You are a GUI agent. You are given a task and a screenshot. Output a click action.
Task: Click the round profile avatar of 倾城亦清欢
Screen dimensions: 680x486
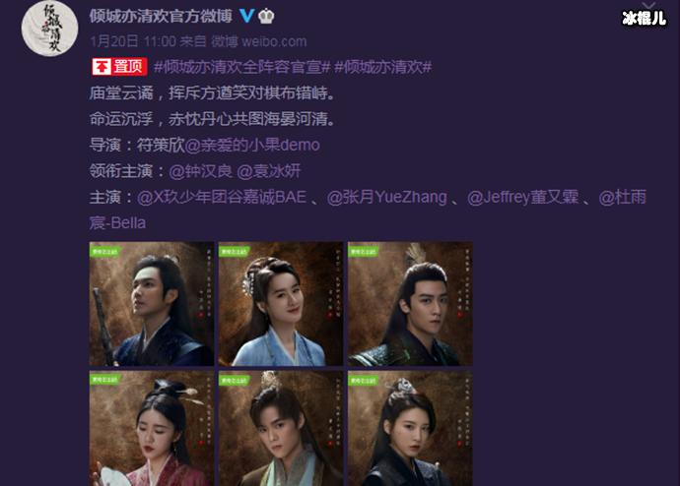coord(50,29)
